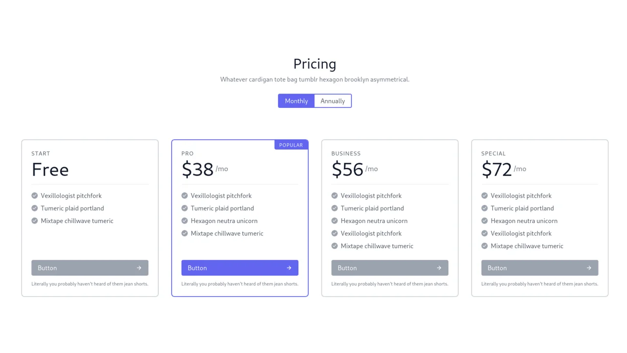Select the SPECIAL plan title
The height and width of the screenshot is (353, 627).
click(x=493, y=153)
